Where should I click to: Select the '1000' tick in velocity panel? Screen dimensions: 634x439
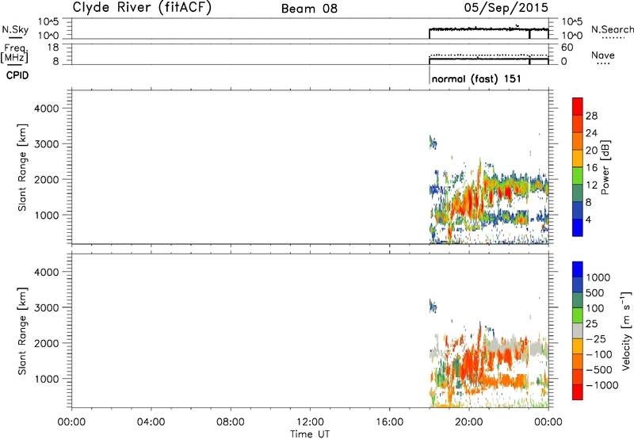(x=46, y=378)
